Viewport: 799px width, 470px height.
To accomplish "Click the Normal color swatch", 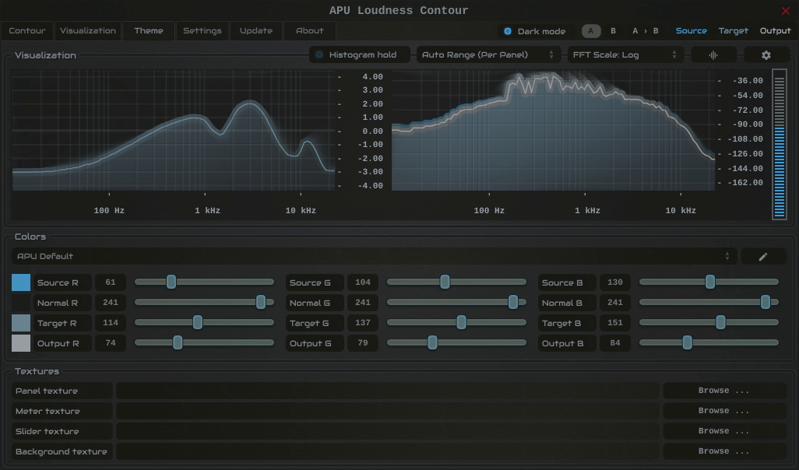I will point(21,303).
